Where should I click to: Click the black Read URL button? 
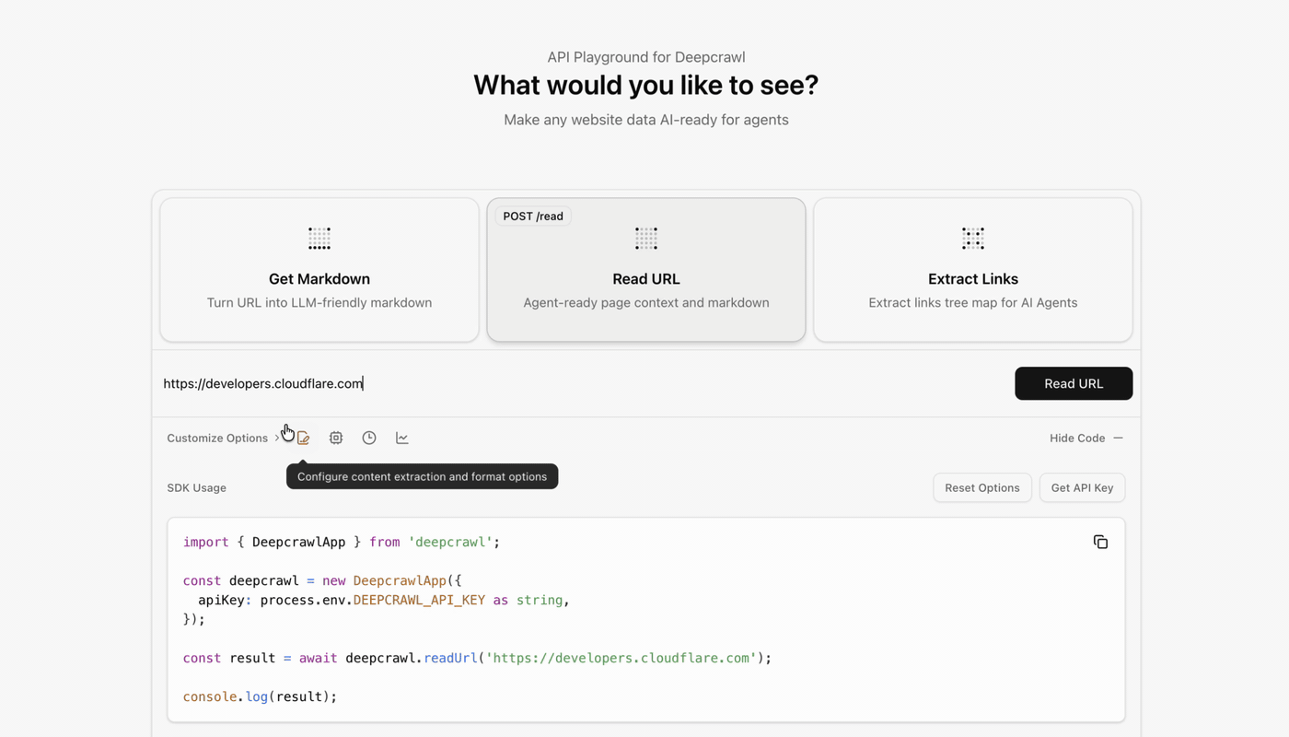click(1074, 383)
